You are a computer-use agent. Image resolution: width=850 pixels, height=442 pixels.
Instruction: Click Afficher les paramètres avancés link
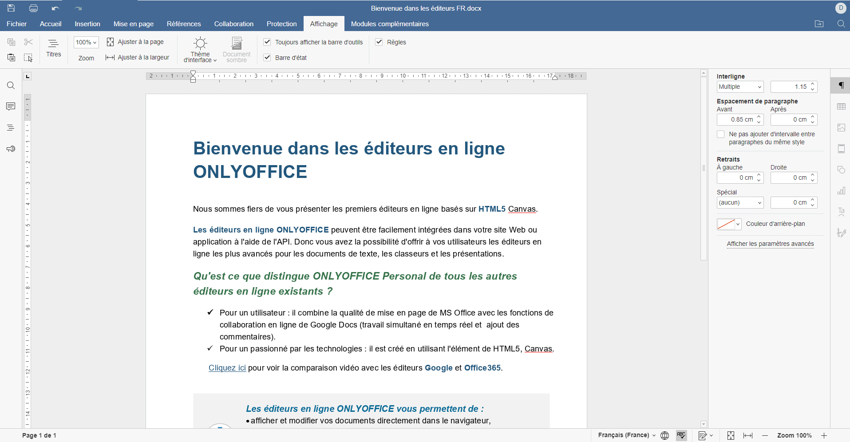[x=770, y=244]
